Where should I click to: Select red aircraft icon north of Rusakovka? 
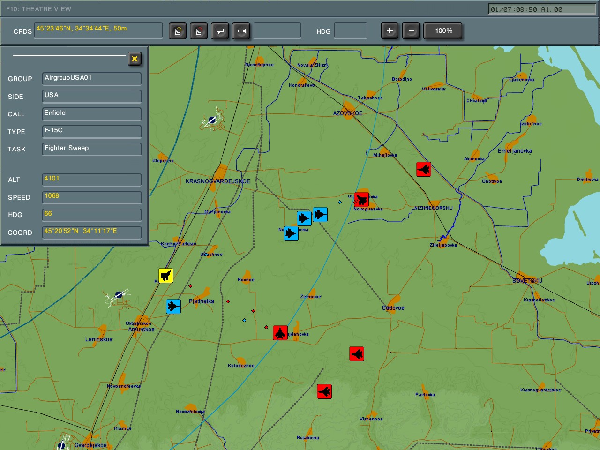pyautogui.click(x=324, y=391)
